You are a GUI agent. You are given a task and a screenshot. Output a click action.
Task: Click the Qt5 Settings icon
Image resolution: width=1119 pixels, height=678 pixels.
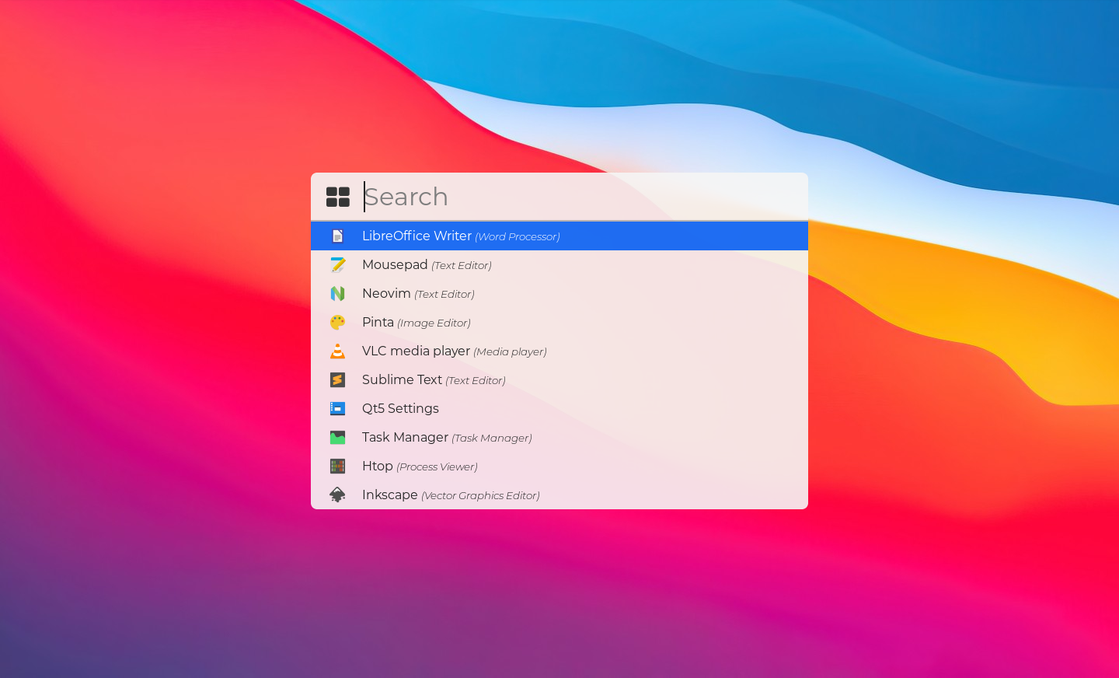point(337,408)
